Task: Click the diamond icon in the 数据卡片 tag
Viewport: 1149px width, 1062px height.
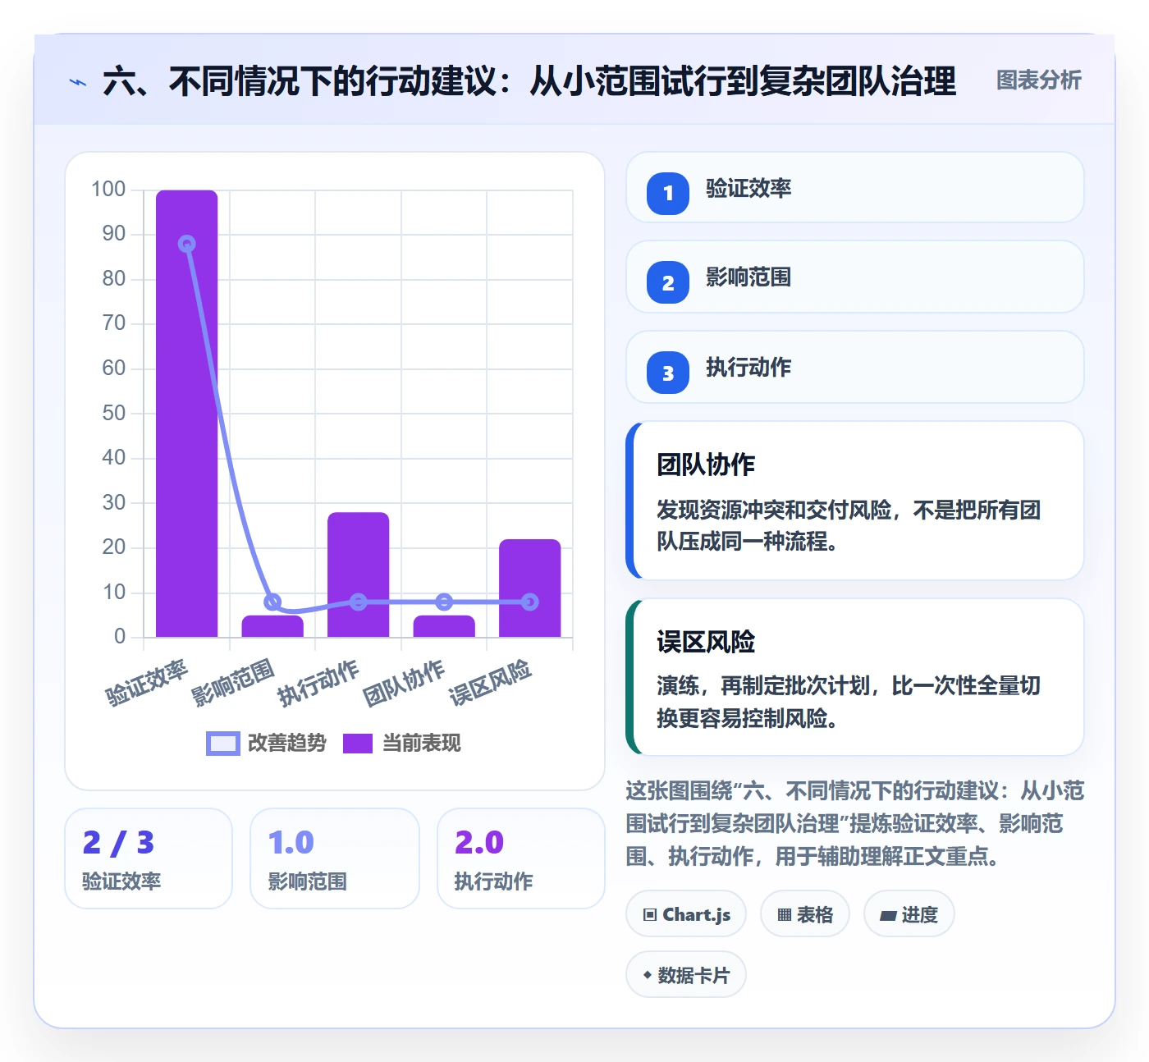Action: tap(648, 975)
